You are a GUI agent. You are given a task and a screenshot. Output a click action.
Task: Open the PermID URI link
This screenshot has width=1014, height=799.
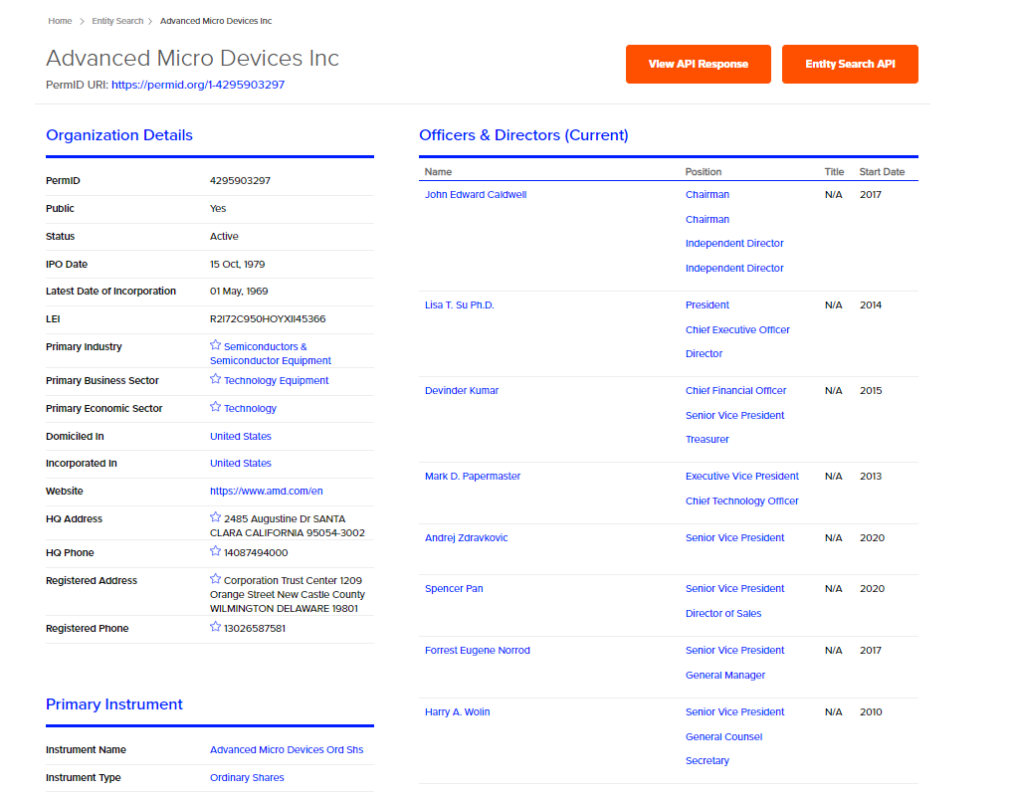[x=198, y=85]
